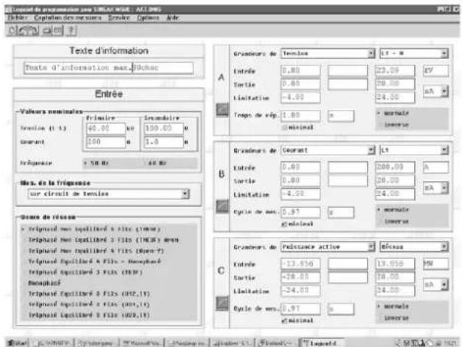Select the 50 Hz frequency option

[97, 163]
